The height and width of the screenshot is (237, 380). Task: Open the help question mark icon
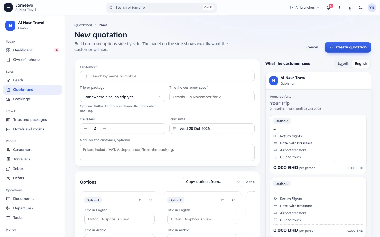(x=339, y=8)
